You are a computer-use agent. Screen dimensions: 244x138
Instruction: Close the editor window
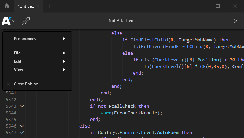coord(235,6)
